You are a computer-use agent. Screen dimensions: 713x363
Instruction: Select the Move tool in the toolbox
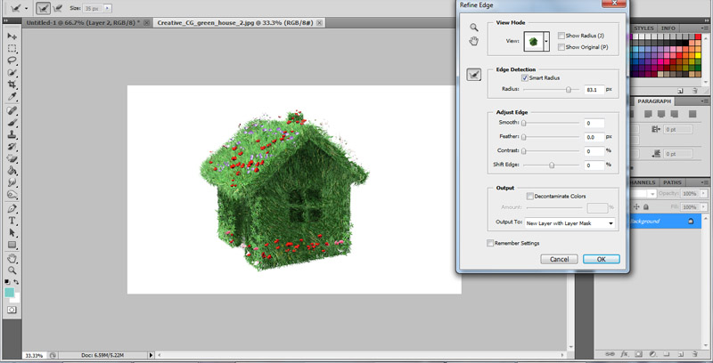click(x=12, y=36)
